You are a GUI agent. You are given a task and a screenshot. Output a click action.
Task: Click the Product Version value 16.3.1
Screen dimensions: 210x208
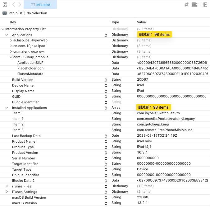142,152
